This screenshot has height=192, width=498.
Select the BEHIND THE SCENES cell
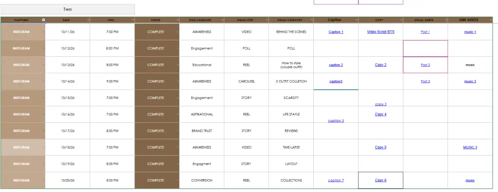pos(291,32)
